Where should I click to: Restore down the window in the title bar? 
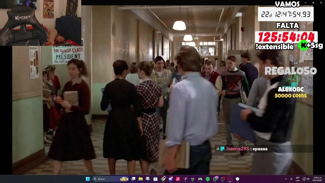[x=313, y=3]
